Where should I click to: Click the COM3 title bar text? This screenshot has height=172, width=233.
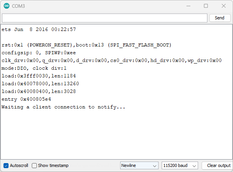[19, 6]
